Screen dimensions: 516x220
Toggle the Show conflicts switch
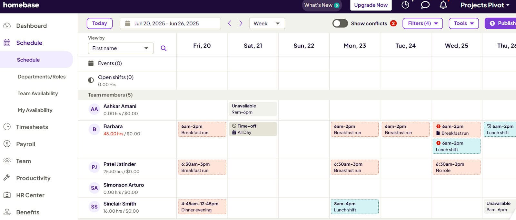click(x=340, y=23)
